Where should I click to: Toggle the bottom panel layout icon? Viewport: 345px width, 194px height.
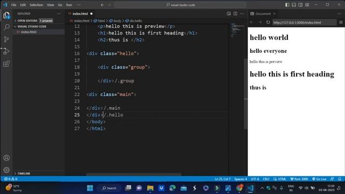coord(294,5)
